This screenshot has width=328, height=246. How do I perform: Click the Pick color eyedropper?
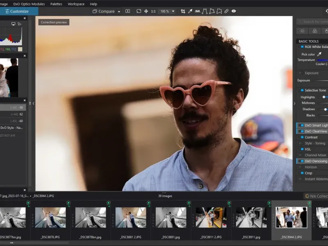coord(319,54)
